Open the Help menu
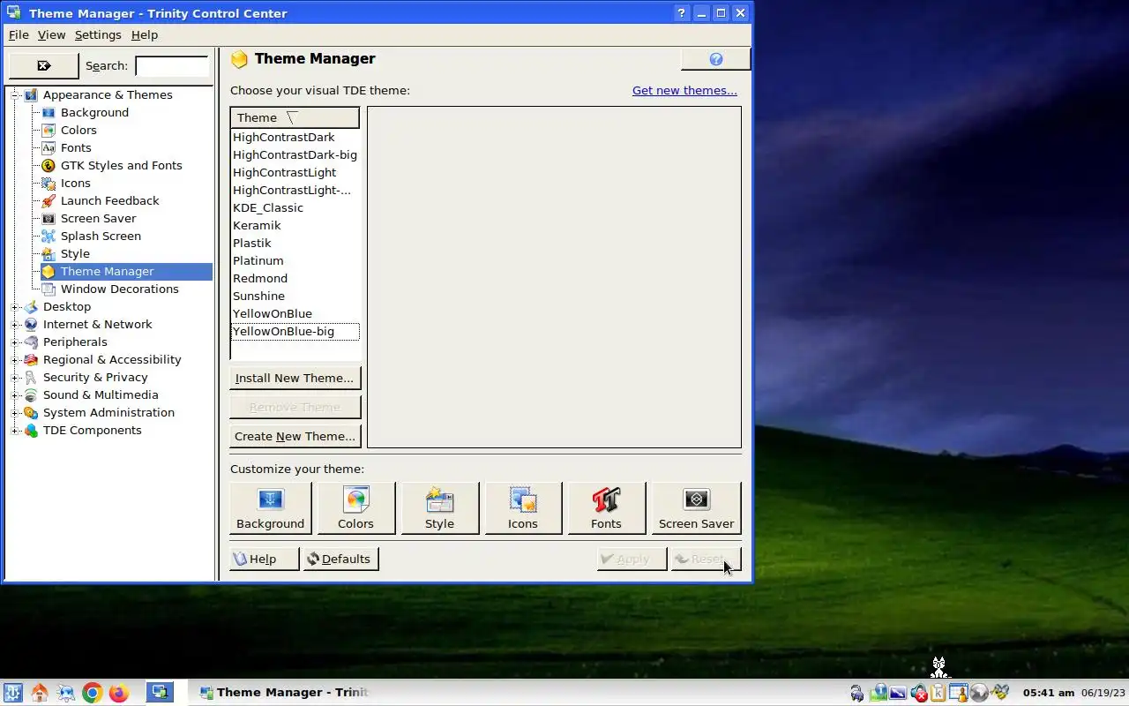This screenshot has width=1129, height=706. click(145, 34)
